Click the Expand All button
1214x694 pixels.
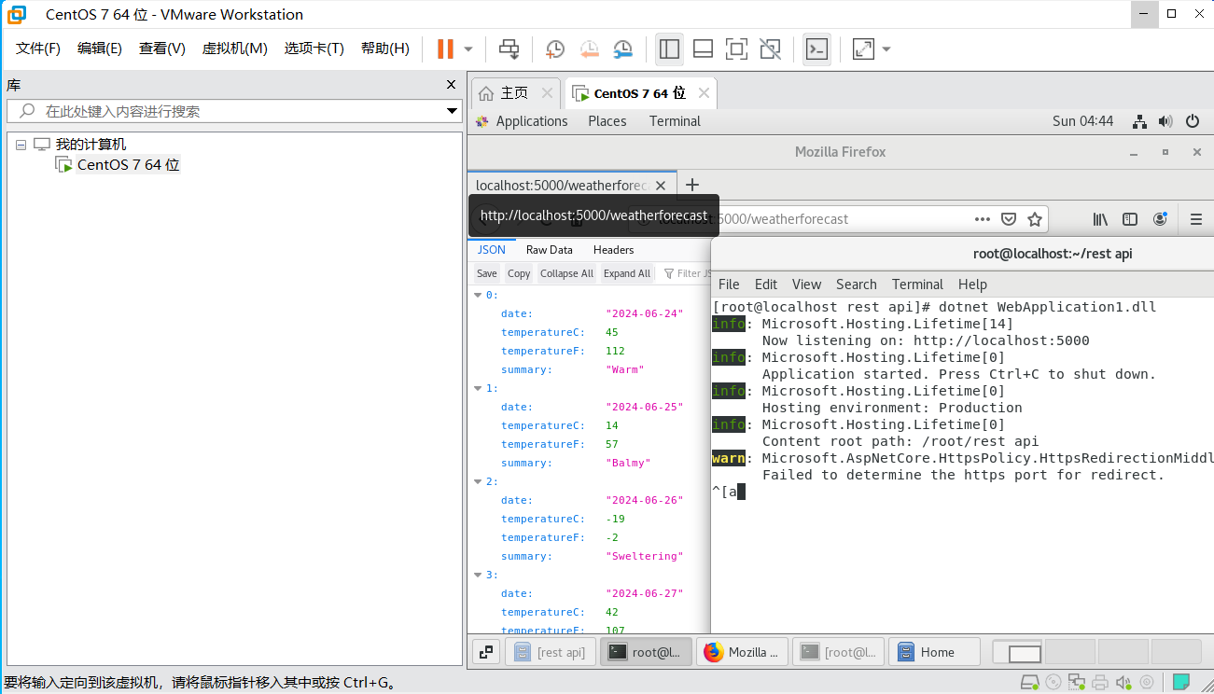coord(626,272)
